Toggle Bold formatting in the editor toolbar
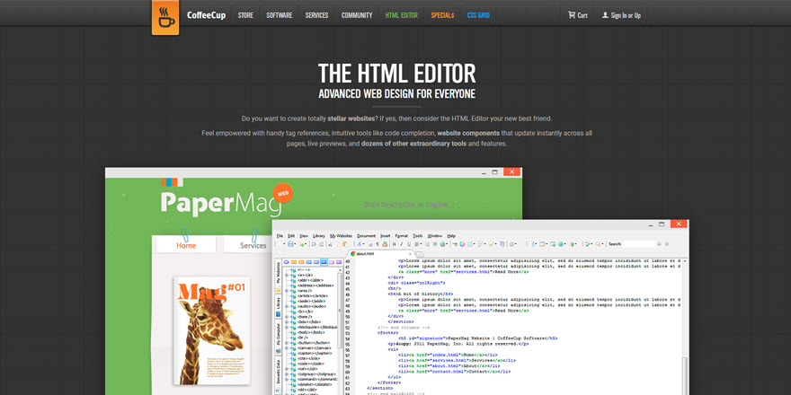The height and width of the screenshot is (395, 791). tap(394, 244)
